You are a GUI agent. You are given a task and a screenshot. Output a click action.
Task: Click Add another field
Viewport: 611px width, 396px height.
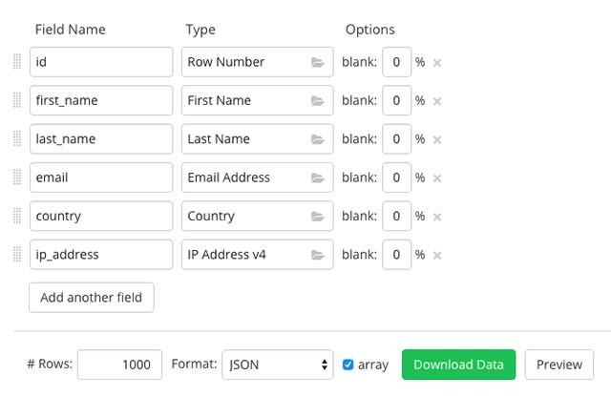point(92,298)
